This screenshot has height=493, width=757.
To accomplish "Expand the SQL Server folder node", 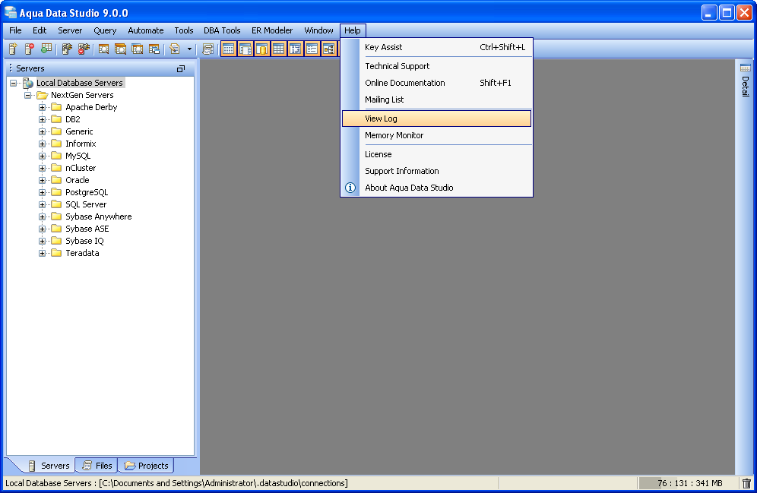I will (42, 204).
